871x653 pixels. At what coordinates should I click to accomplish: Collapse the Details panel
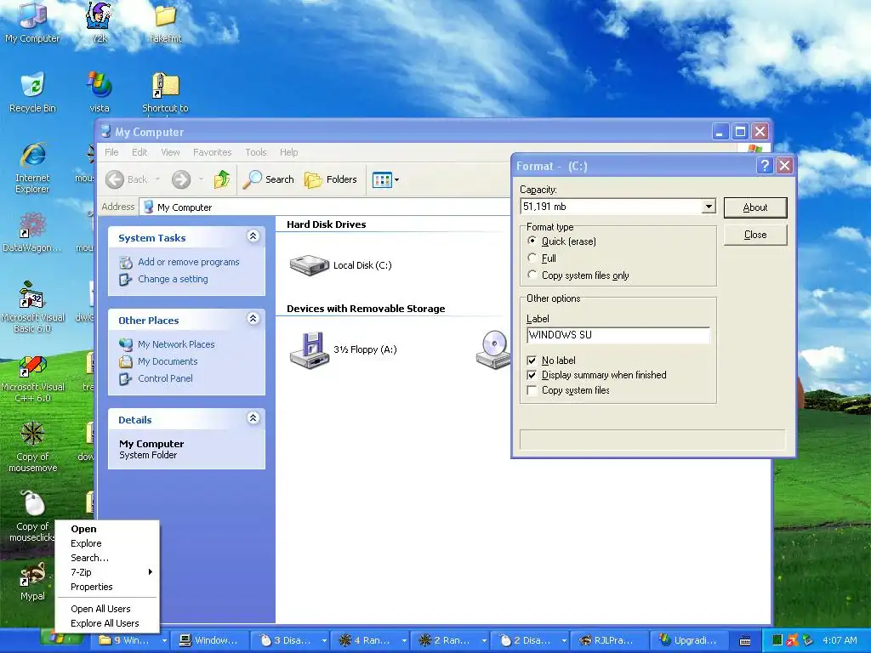pos(253,418)
